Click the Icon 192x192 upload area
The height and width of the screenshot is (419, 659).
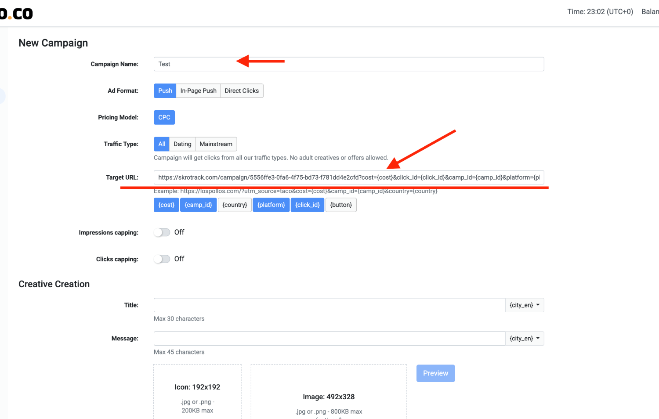click(x=197, y=392)
